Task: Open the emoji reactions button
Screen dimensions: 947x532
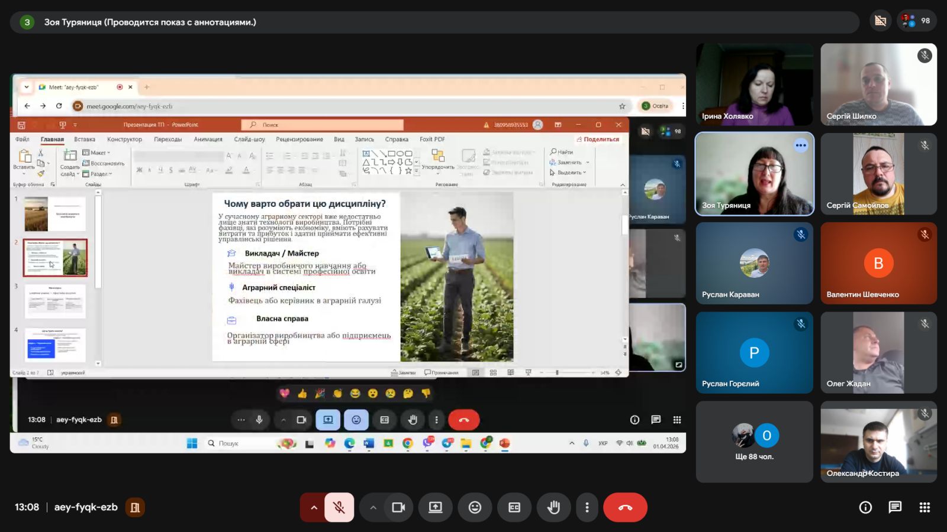Action: (x=475, y=507)
